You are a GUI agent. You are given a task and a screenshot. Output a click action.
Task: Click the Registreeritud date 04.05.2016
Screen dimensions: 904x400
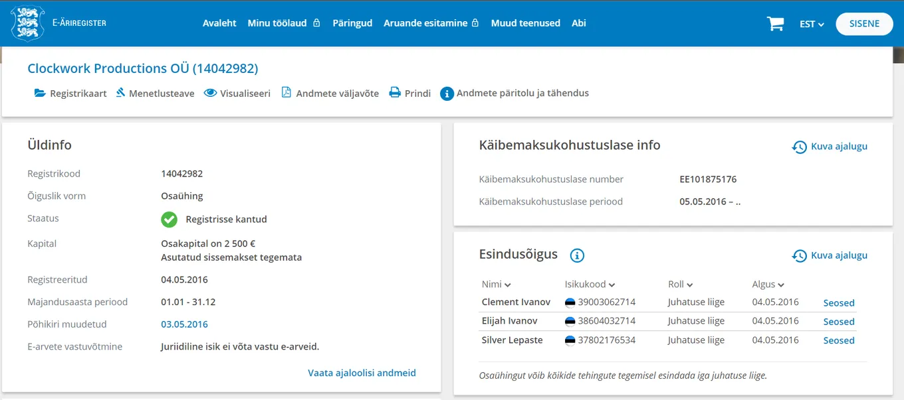(184, 280)
